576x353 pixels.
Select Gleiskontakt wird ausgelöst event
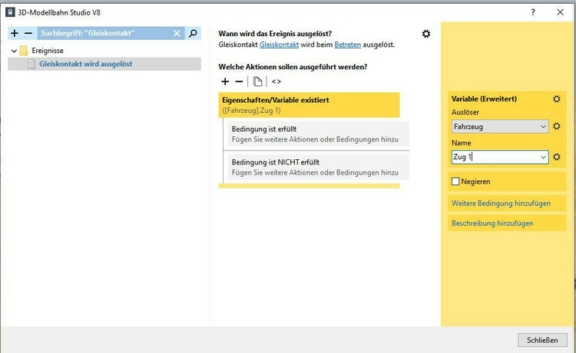104,64
